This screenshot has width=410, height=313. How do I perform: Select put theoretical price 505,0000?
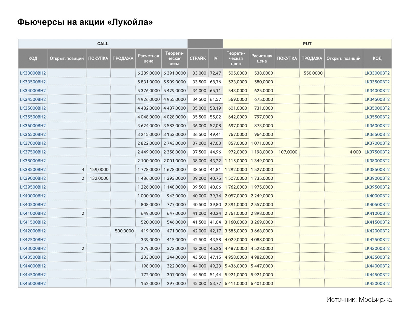[x=238, y=73]
